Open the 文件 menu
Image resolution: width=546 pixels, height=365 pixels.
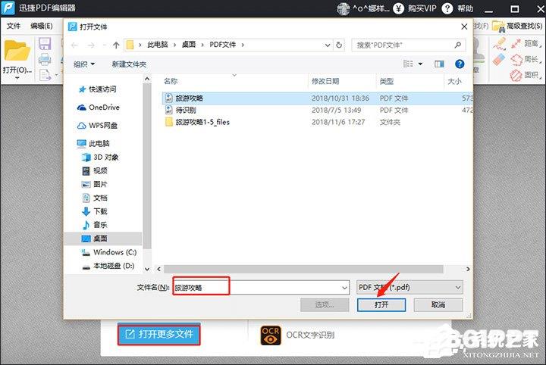coord(14,26)
